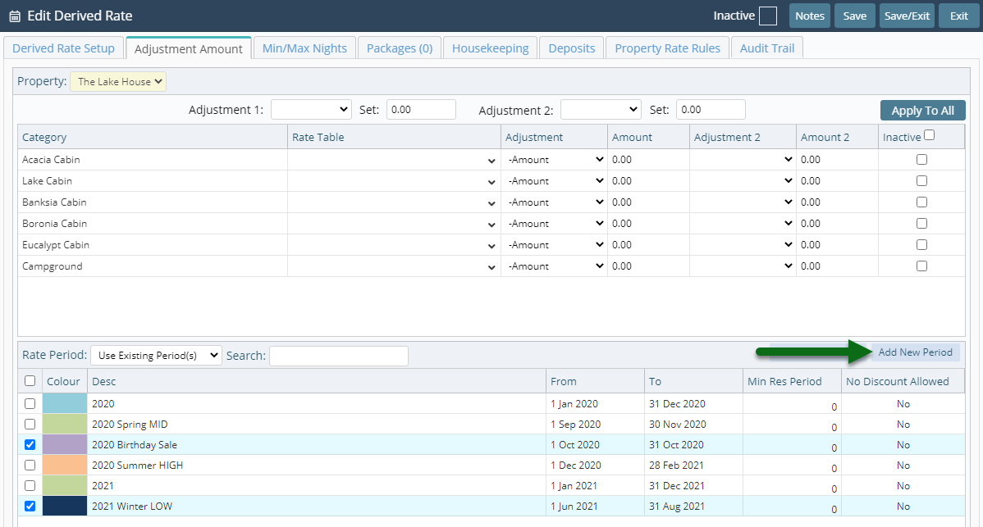Open the Property dropdown showing The Lake House
Screen dimensions: 983x527
tap(118, 81)
